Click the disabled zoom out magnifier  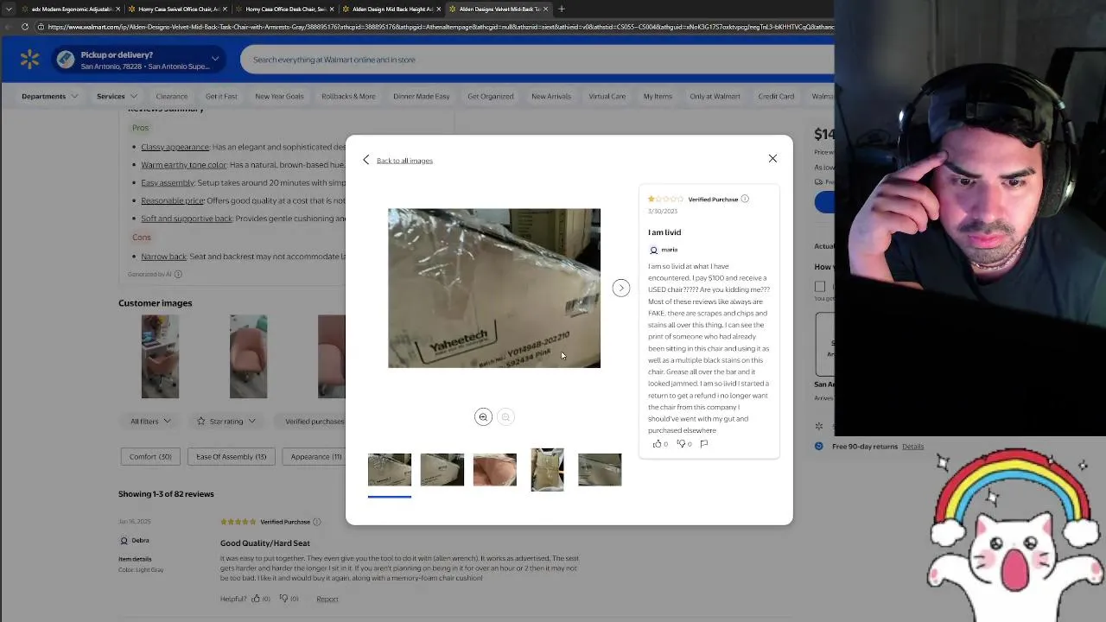[506, 417]
